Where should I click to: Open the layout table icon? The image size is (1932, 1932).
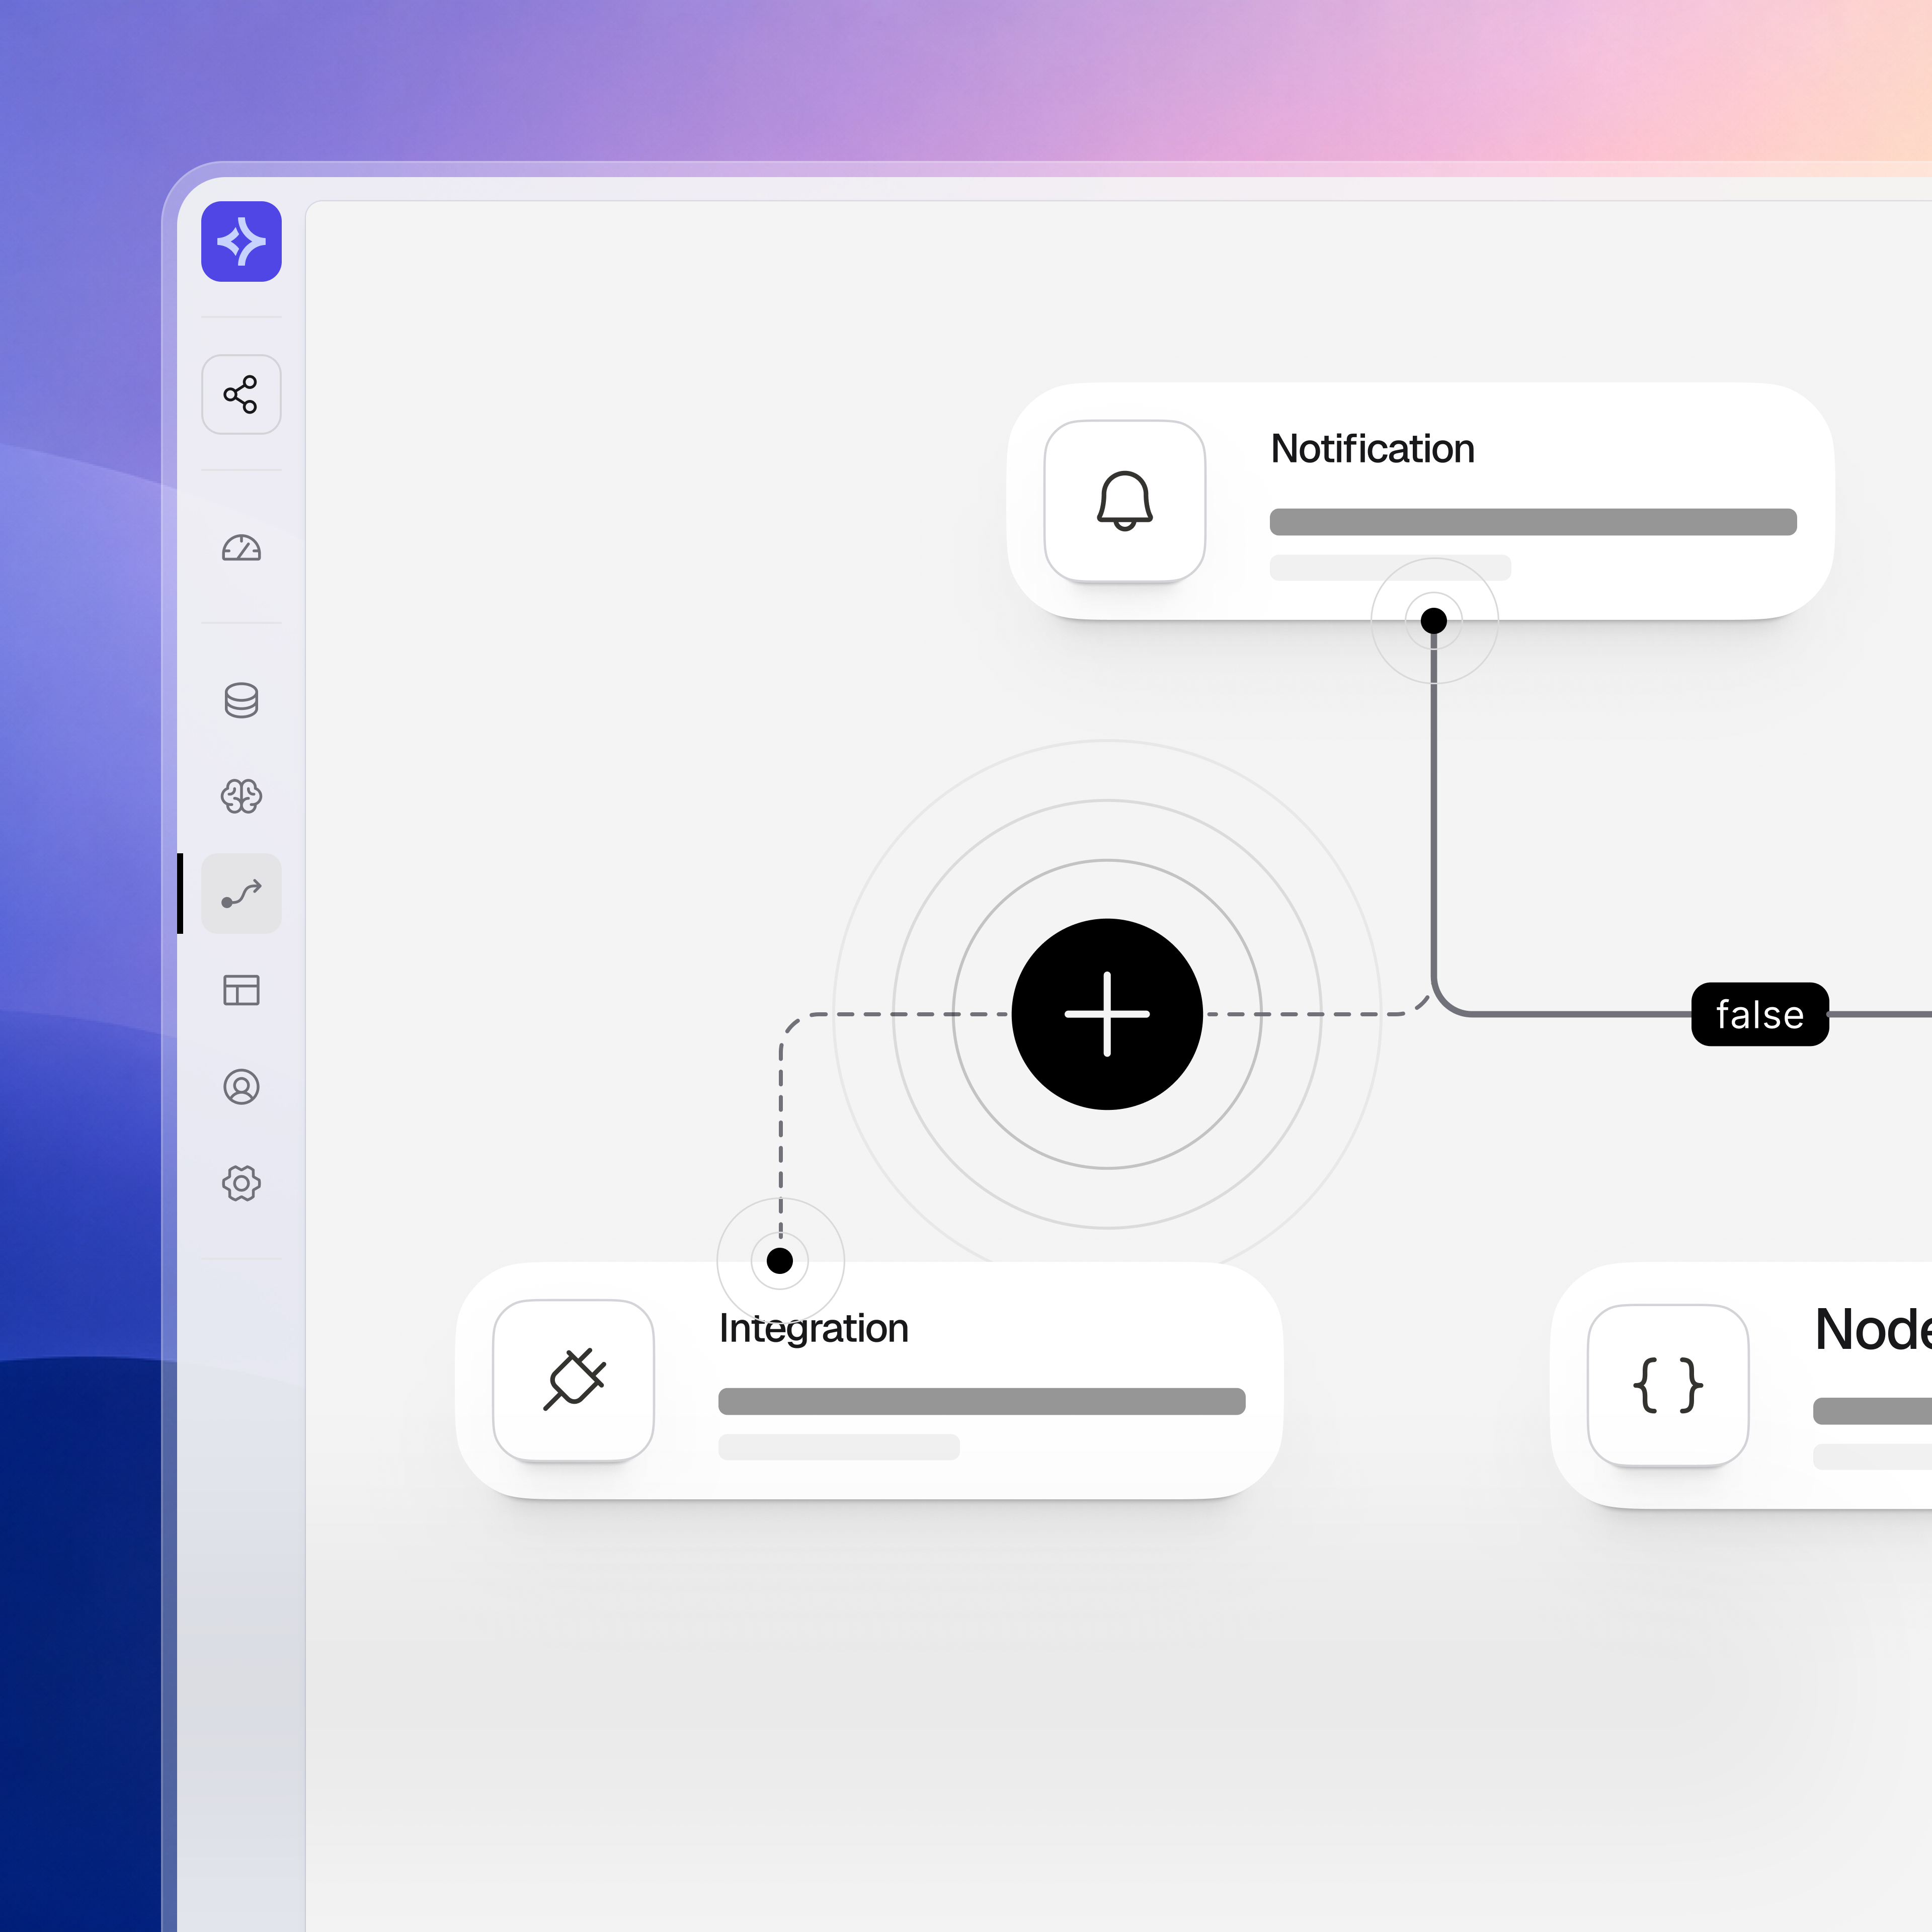[241, 990]
